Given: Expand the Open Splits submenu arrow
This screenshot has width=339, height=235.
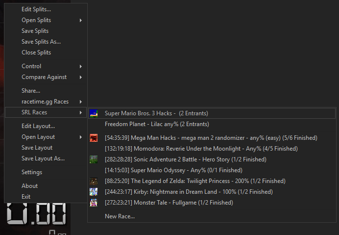Looking at the screenshot, I should pyautogui.click(x=81, y=20).
